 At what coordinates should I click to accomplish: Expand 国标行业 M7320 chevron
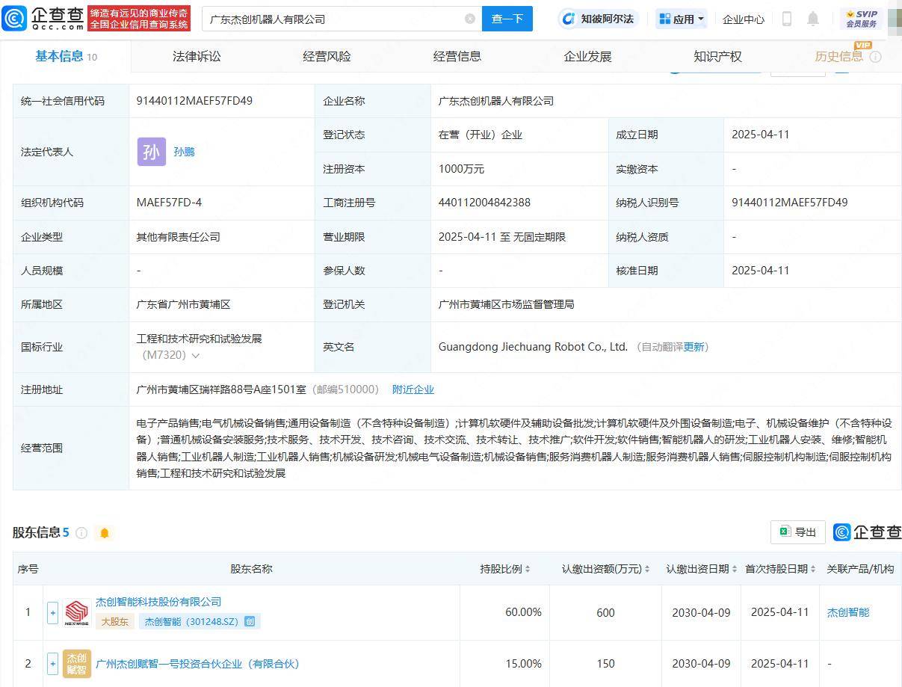(x=196, y=356)
